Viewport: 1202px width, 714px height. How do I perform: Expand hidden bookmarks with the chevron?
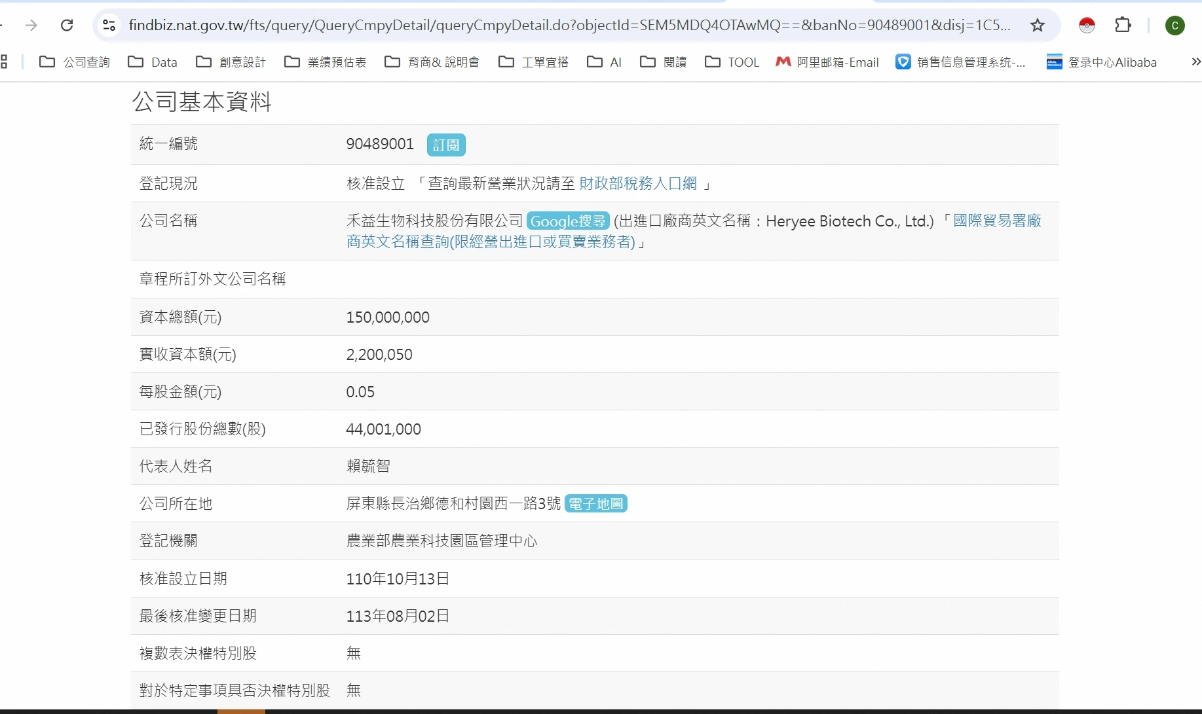(1195, 62)
